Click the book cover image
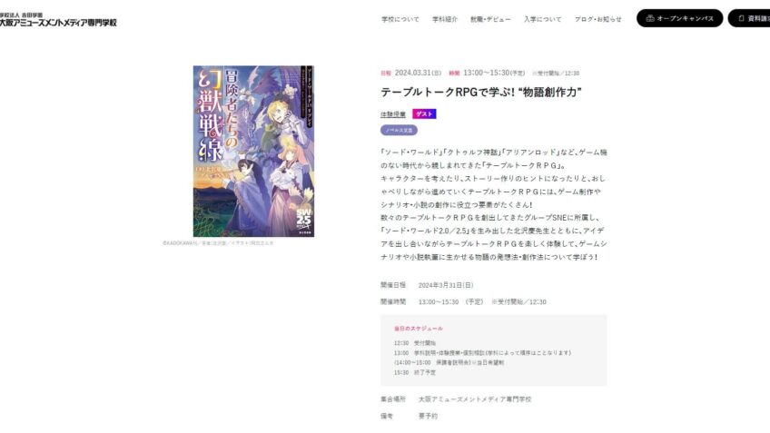This screenshot has width=770, height=433. coord(253,152)
